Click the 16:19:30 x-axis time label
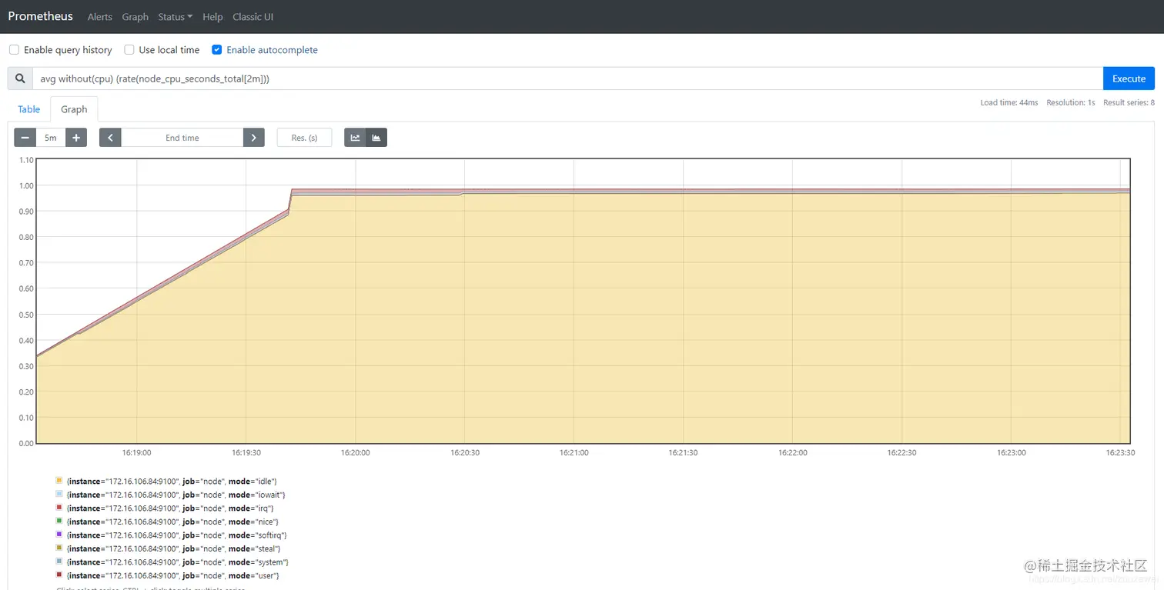 246,453
